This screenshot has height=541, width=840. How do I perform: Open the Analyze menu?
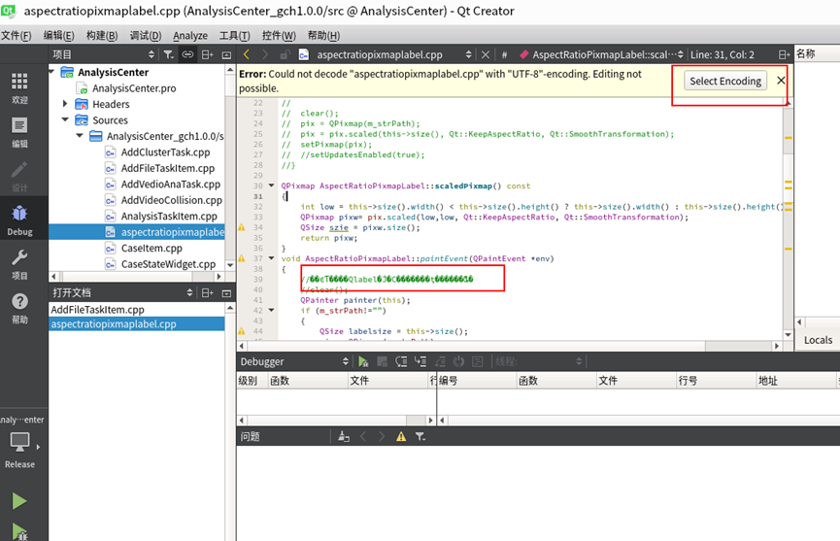(190, 36)
